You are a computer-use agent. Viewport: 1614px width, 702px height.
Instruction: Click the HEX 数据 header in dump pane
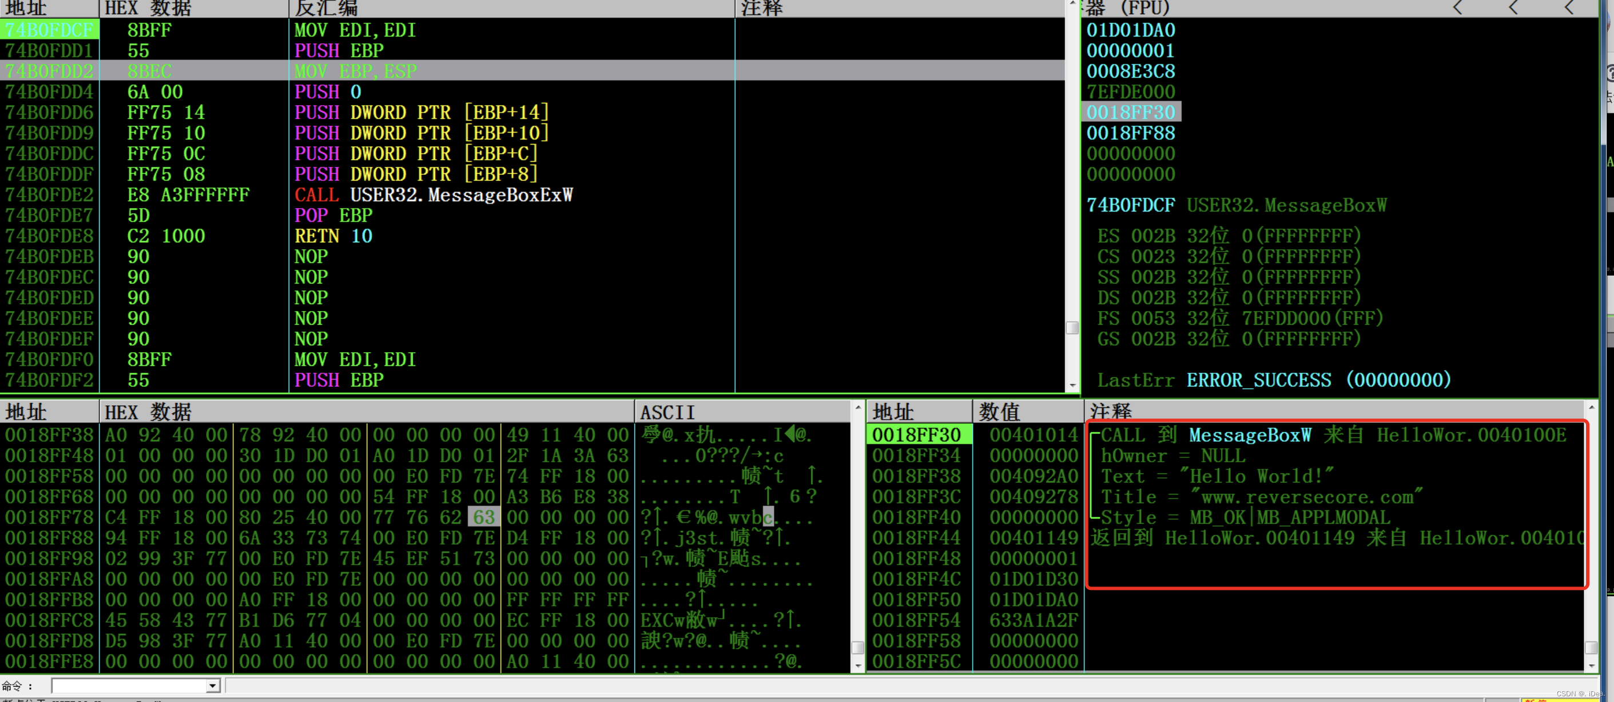pyautogui.click(x=367, y=412)
